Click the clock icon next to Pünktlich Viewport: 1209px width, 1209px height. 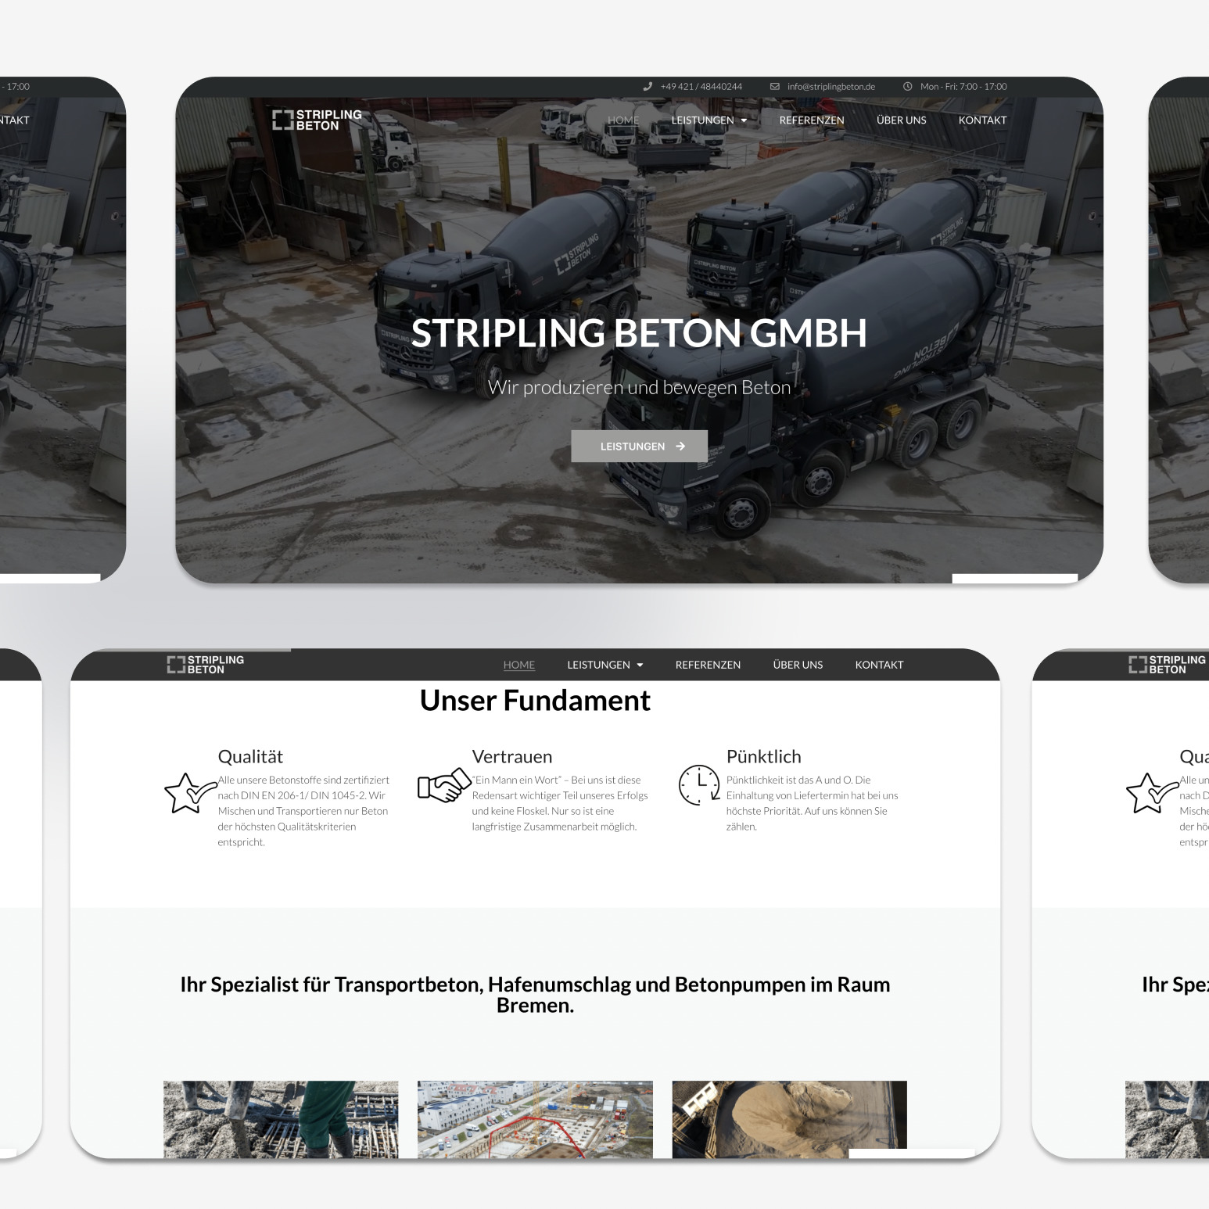(x=699, y=785)
